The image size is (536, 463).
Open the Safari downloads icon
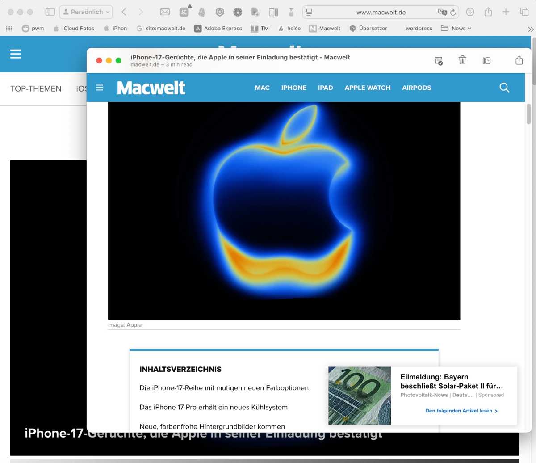470,12
